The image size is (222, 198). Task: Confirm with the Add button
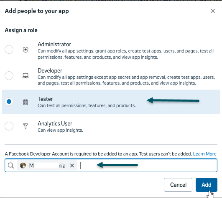tap(207, 185)
